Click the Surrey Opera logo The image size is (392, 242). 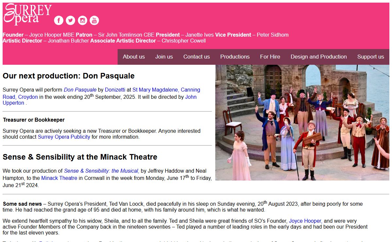(x=27, y=14)
